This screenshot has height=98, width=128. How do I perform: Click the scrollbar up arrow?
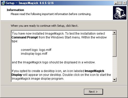tap(114, 33)
